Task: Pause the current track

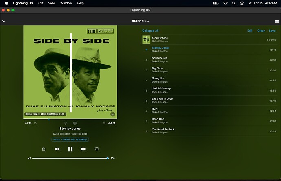Action: coord(70,149)
